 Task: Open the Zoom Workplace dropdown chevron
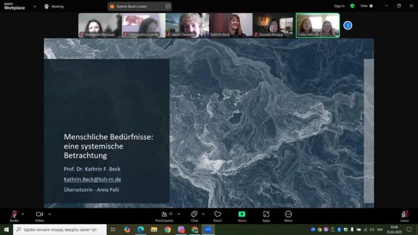point(35,6)
